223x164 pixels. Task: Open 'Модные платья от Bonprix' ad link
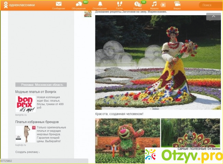34,92
